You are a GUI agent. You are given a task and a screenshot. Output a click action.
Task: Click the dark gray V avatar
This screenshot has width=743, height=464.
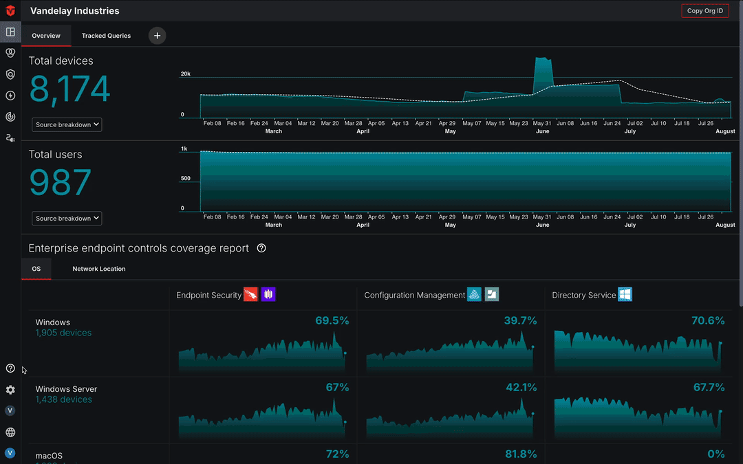click(x=10, y=410)
